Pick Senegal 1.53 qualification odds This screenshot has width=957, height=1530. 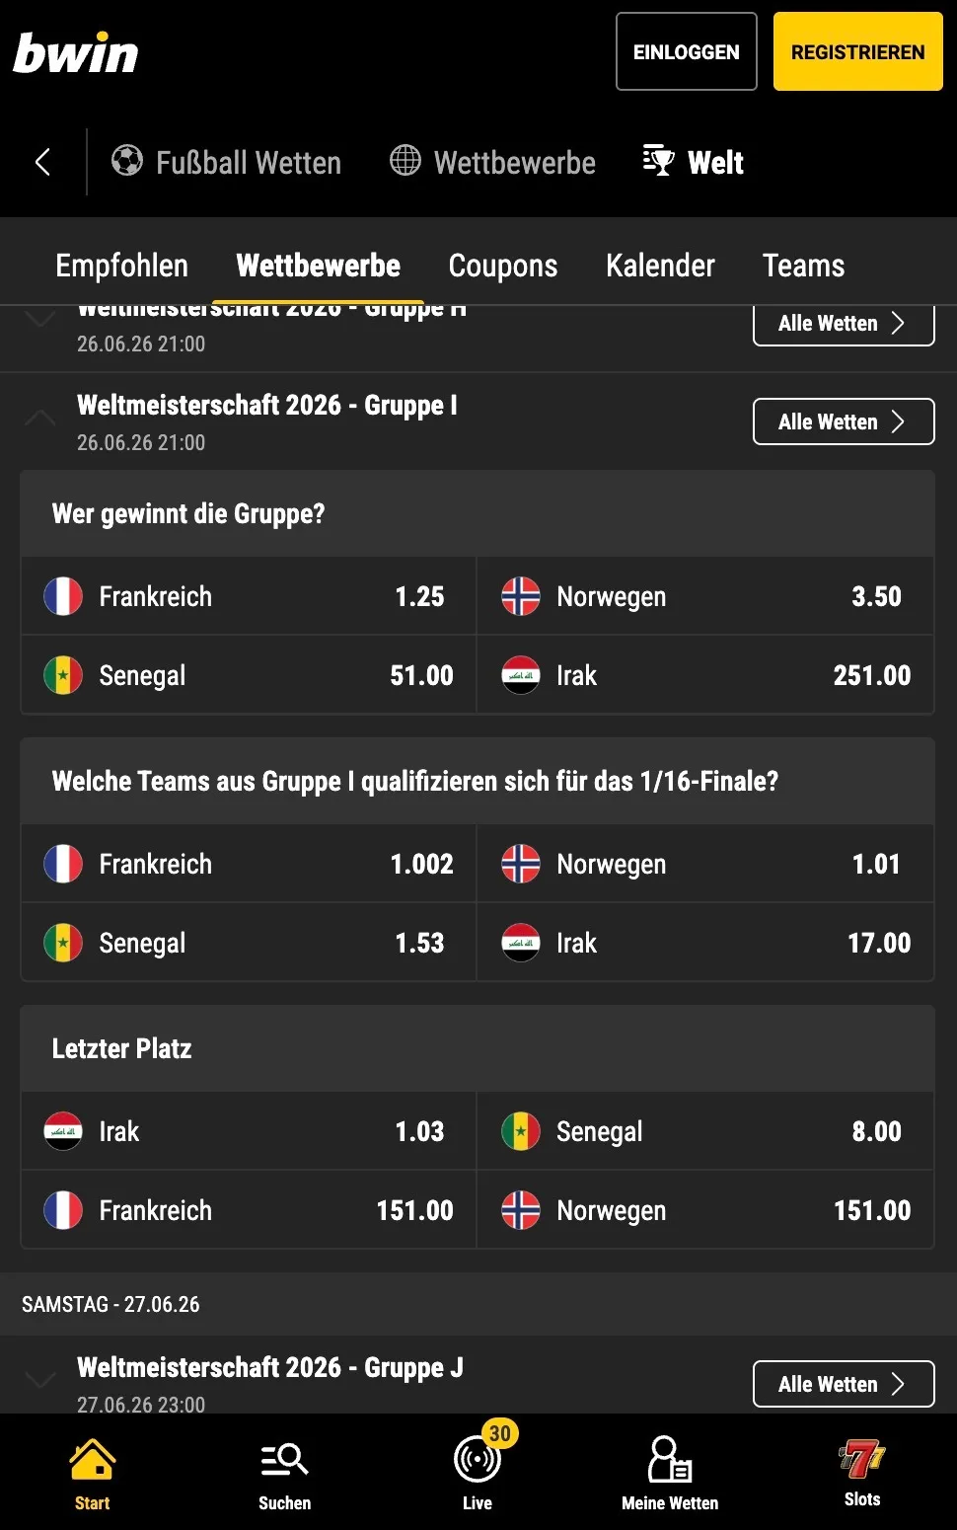[249, 943]
